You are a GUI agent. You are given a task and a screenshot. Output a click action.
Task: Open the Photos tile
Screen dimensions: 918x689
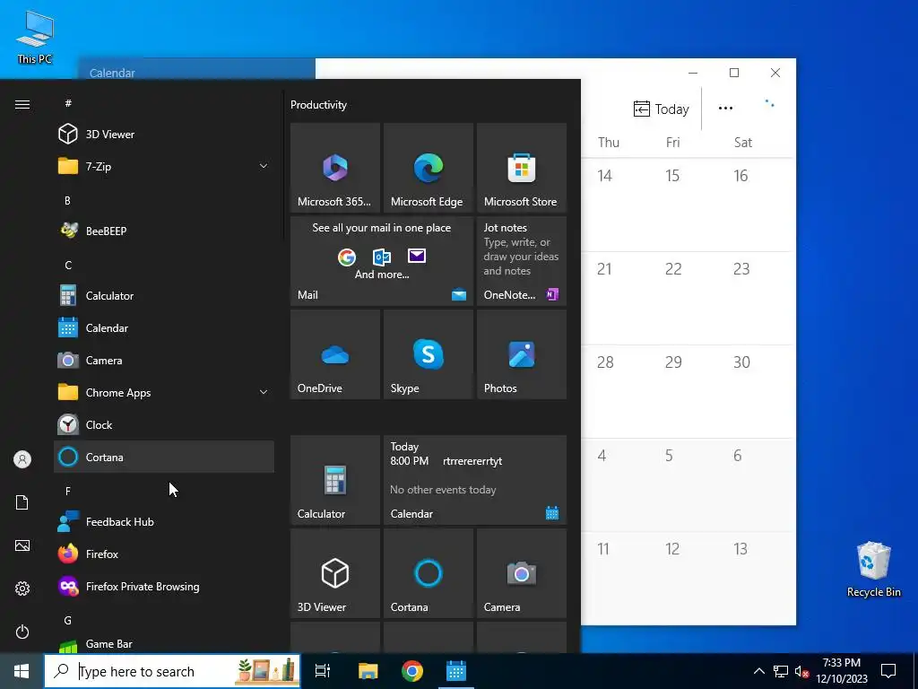[522, 354]
